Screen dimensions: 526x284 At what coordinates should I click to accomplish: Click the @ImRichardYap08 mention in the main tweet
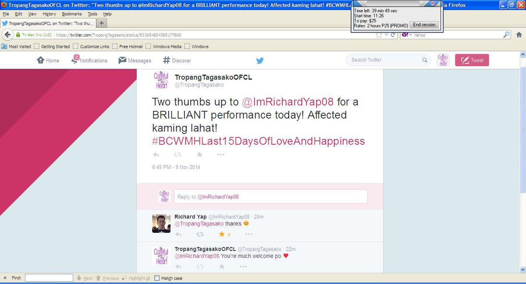pos(288,102)
